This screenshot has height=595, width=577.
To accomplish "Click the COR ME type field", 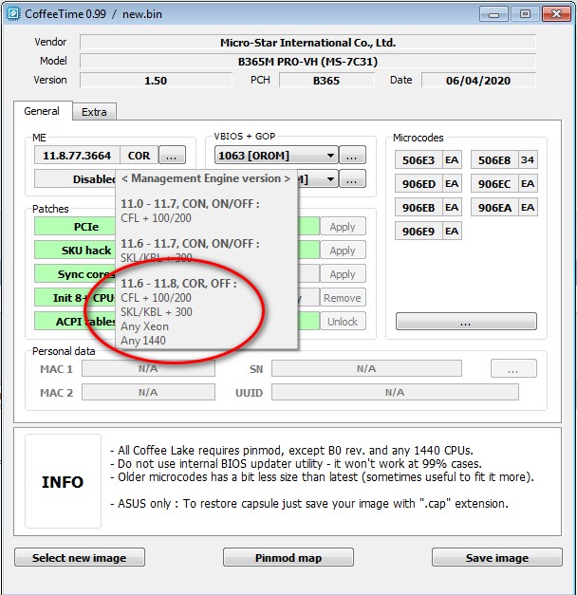I will click(x=139, y=156).
